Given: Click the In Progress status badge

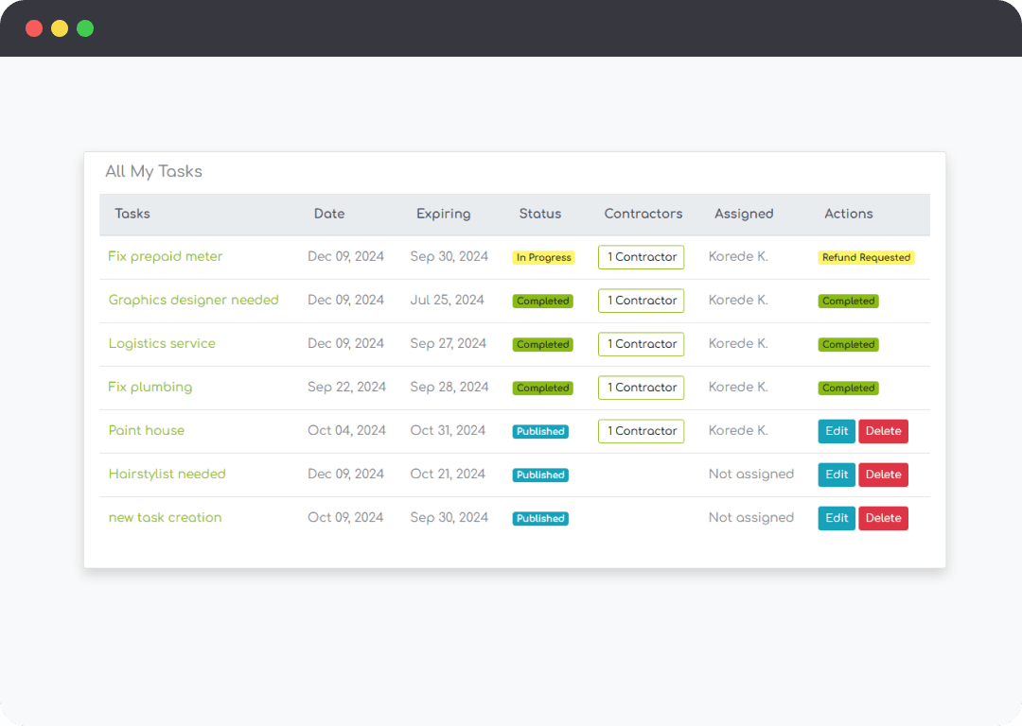Looking at the screenshot, I should pos(543,257).
